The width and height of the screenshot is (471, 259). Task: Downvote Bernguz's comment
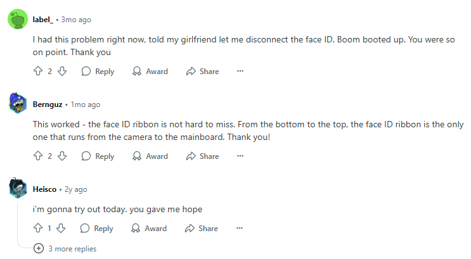(62, 156)
